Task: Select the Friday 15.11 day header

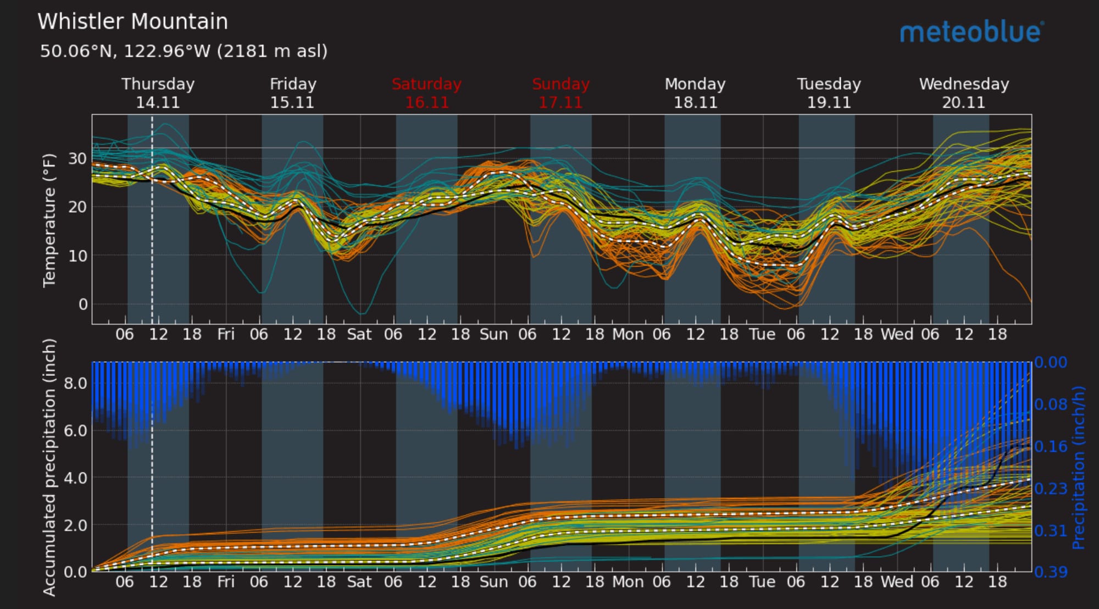Action: (292, 93)
